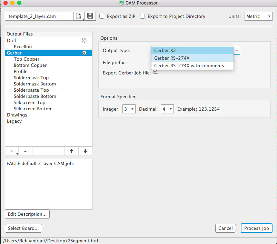Select the Silkscreen Bottom item
This screenshot has width=277, height=244.
[x=49, y=109]
